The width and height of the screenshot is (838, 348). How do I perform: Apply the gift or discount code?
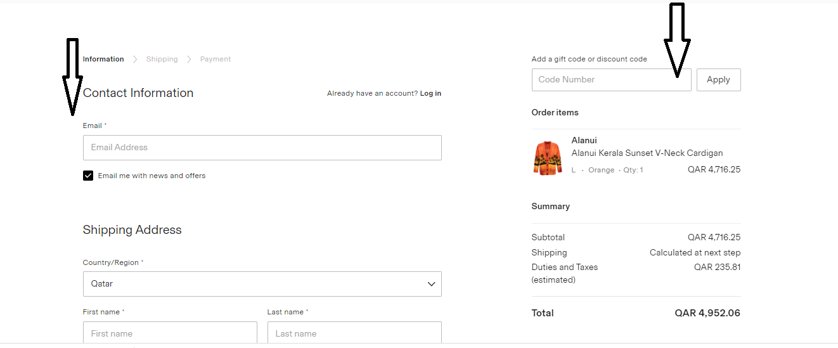(718, 80)
